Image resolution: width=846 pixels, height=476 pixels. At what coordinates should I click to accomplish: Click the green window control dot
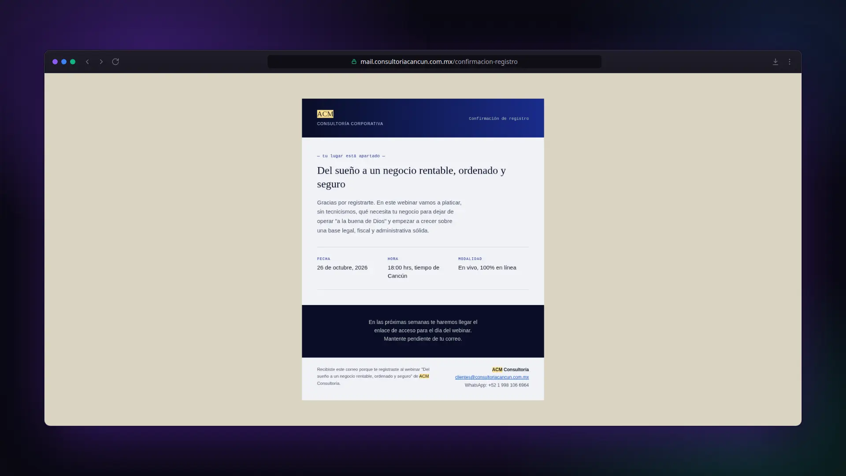tap(73, 62)
